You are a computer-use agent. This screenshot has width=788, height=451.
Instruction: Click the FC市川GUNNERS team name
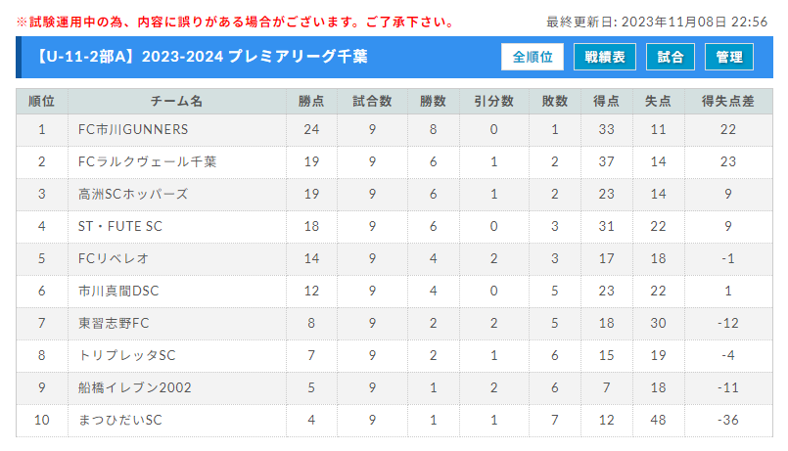click(x=132, y=129)
